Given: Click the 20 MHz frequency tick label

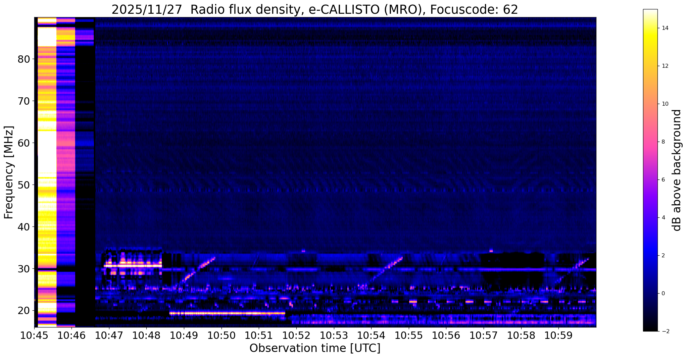Looking at the screenshot, I should pos(23,311).
